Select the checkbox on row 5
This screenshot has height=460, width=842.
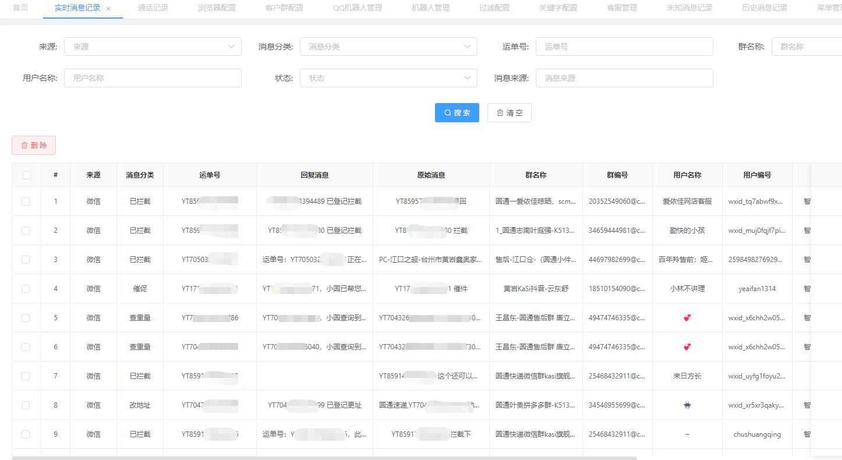coord(26,317)
